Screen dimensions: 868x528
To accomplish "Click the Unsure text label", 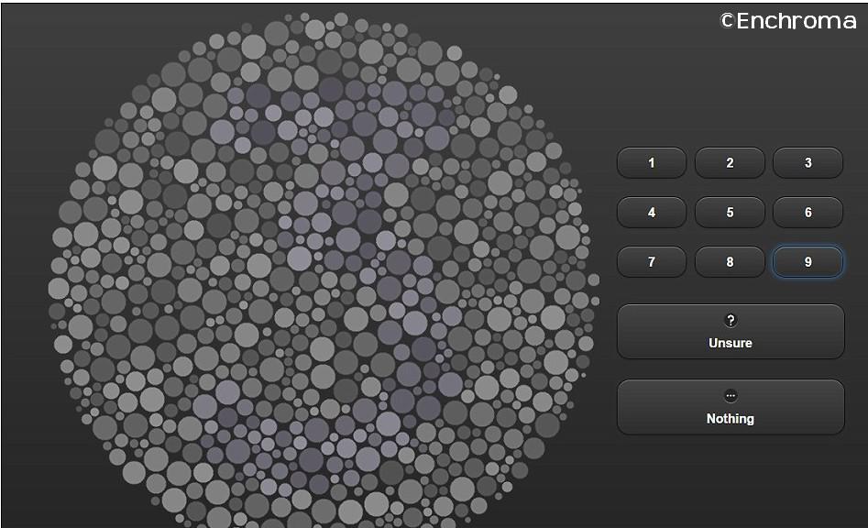I will point(731,343).
